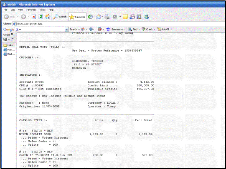The width and height of the screenshot is (226, 169).
Task: Toggle the Favorites star button in the toolbar
Action: pyautogui.click(x=77, y=17)
